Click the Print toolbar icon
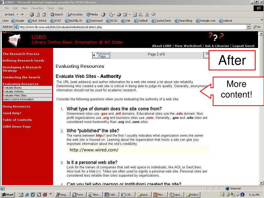 pyautogui.click(x=119, y=14)
